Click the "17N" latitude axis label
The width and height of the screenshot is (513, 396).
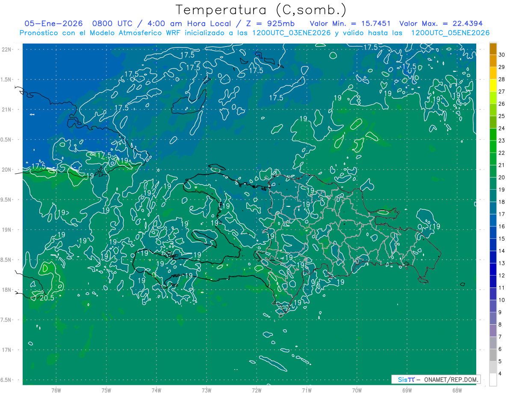[x=6, y=350]
